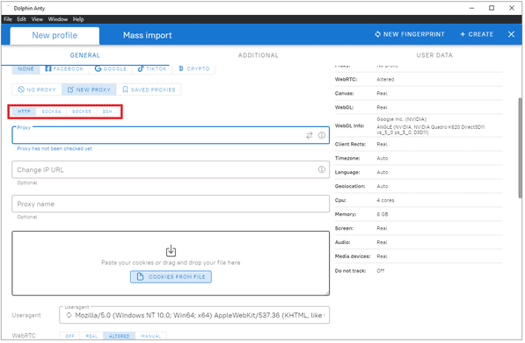Set WebRTC to OFF
The width and height of the screenshot is (525, 343).
[70, 336]
